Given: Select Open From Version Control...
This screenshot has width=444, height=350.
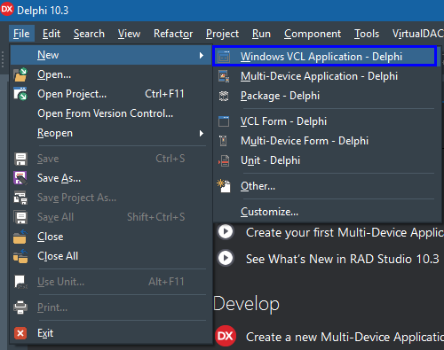Looking at the screenshot, I should 111,113.
